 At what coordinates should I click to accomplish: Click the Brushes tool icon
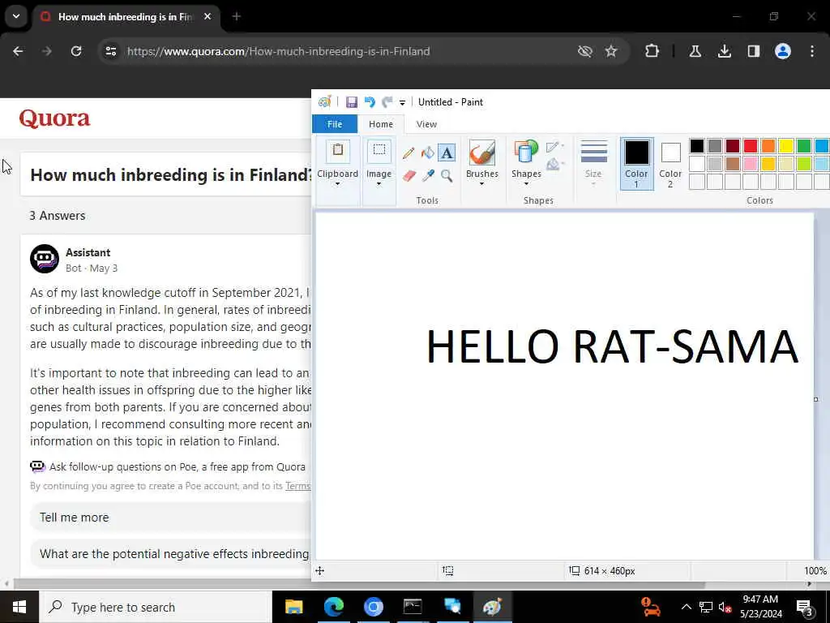click(x=481, y=153)
